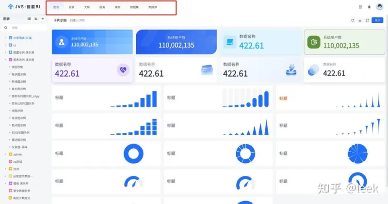
Task: Click the centered 系统用户数 dark blue card
Action: (177, 42)
